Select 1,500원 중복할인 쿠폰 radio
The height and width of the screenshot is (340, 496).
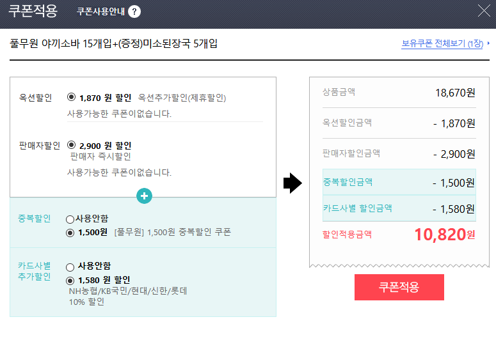70,233
